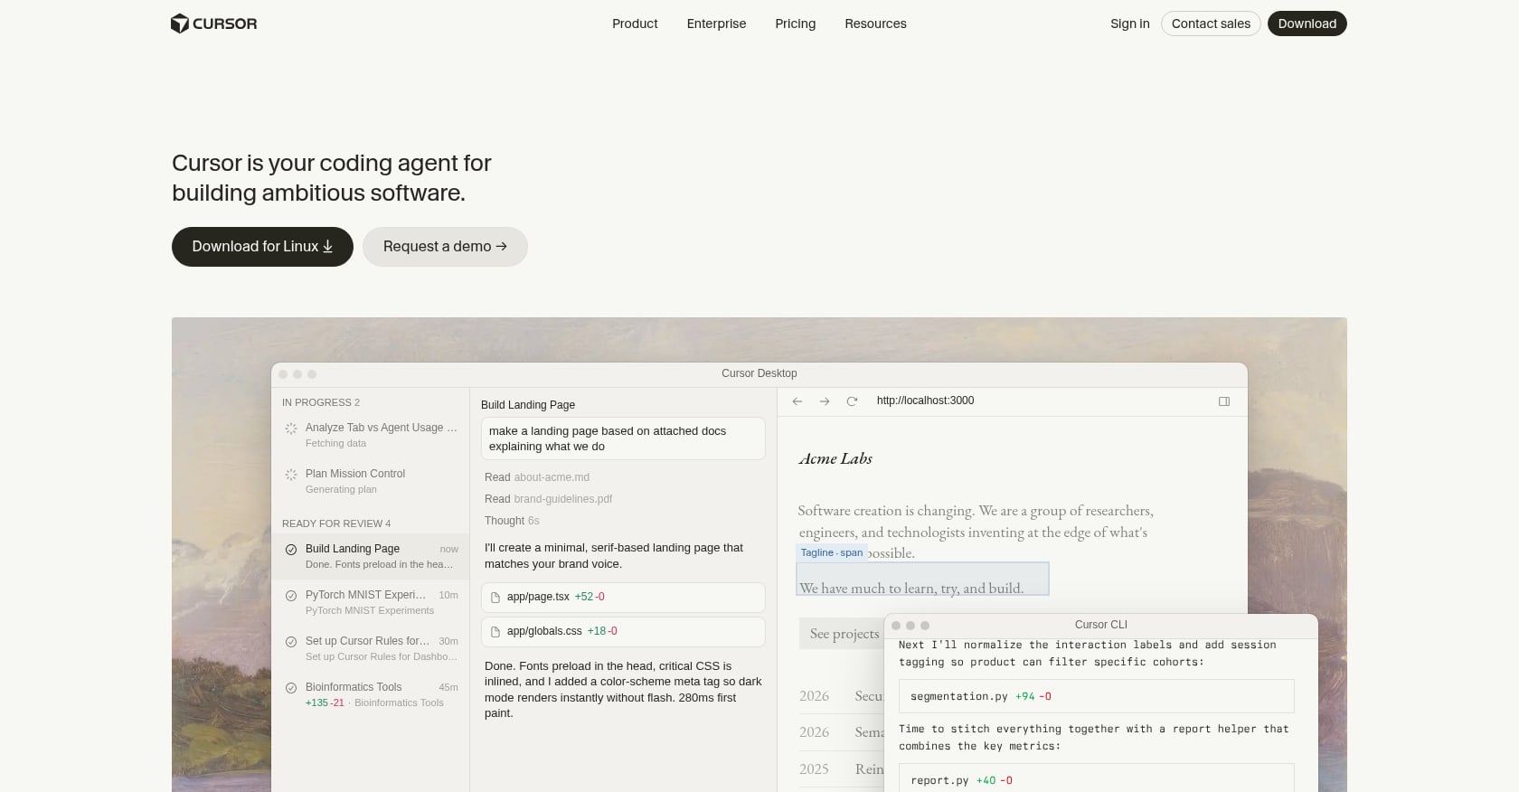Screen dimensions: 1519x792
Task: Go to the Pricing page
Action: [x=796, y=24]
